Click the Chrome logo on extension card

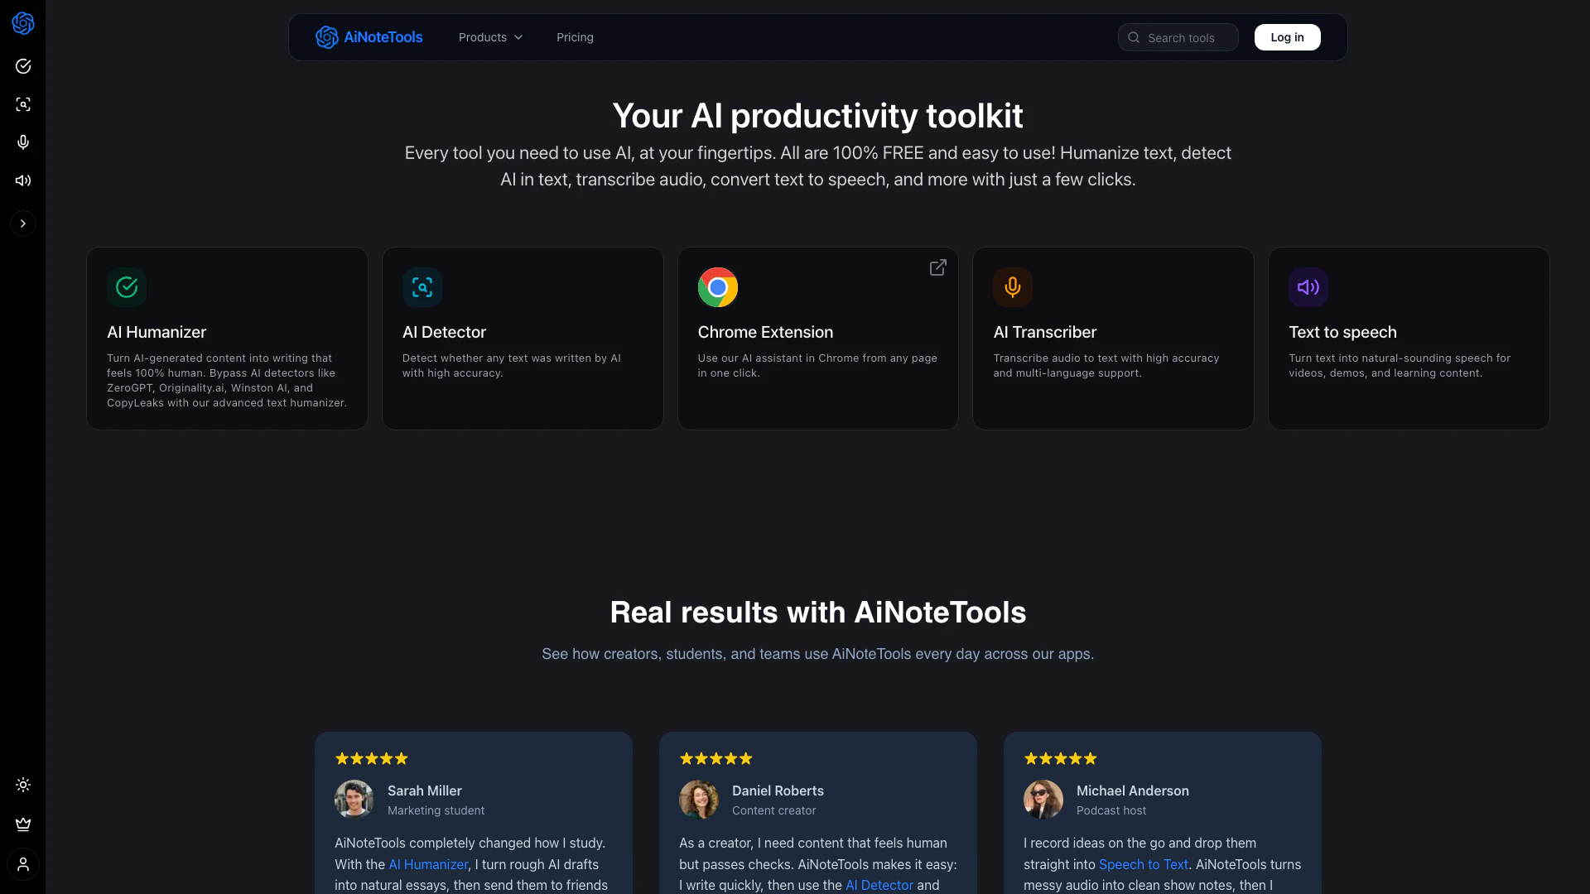[x=718, y=287]
